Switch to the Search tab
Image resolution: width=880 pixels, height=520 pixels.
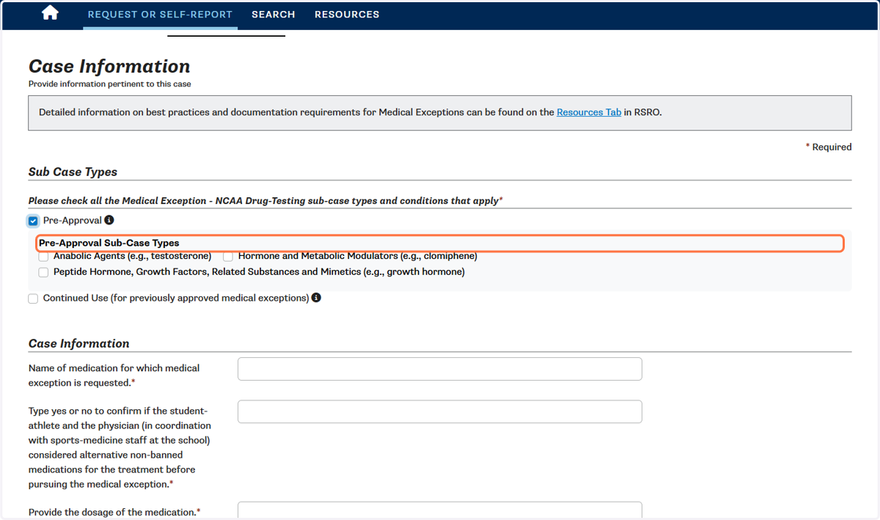tap(274, 15)
